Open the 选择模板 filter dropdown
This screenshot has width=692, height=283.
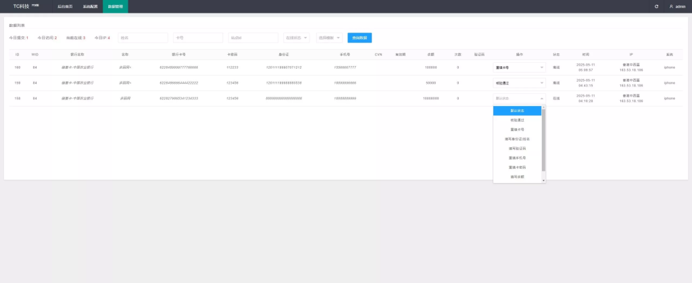329,38
